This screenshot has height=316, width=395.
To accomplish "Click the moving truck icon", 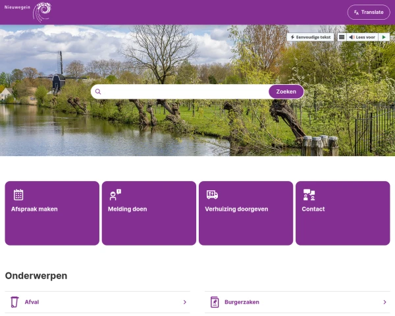I will point(212,195).
